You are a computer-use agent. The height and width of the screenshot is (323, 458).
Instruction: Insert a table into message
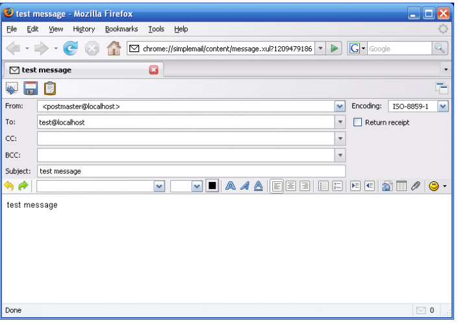[x=401, y=187]
